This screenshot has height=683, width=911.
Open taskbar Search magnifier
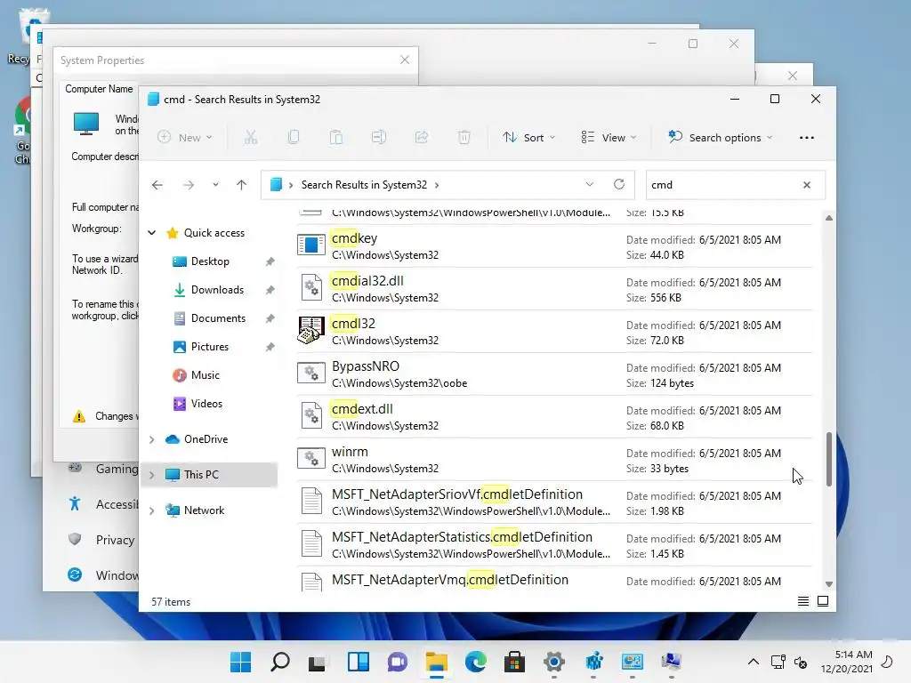280,662
